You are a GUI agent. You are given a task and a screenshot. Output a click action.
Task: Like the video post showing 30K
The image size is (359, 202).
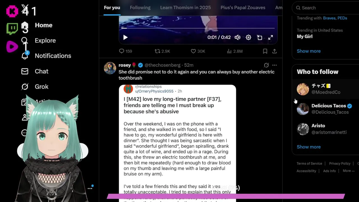(198, 51)
